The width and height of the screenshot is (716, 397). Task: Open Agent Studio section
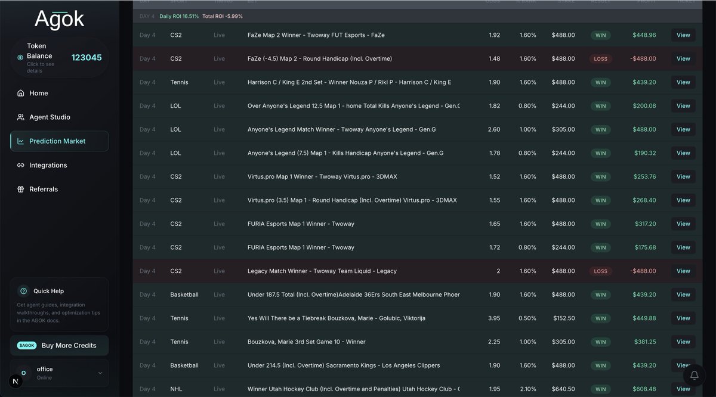(60, 117)
